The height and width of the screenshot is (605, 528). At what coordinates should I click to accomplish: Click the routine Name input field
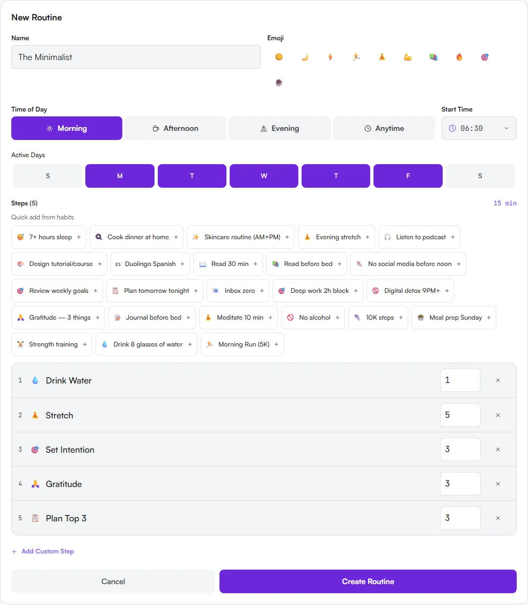tap(136, 57)
